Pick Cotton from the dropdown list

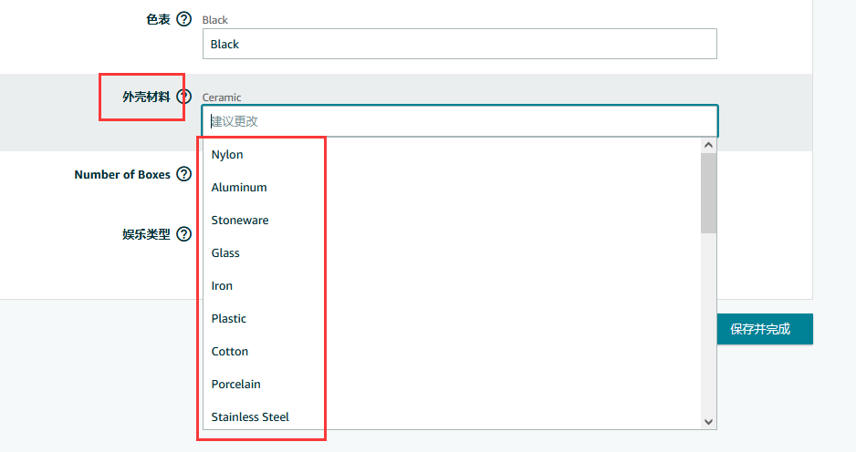(230, 352)
